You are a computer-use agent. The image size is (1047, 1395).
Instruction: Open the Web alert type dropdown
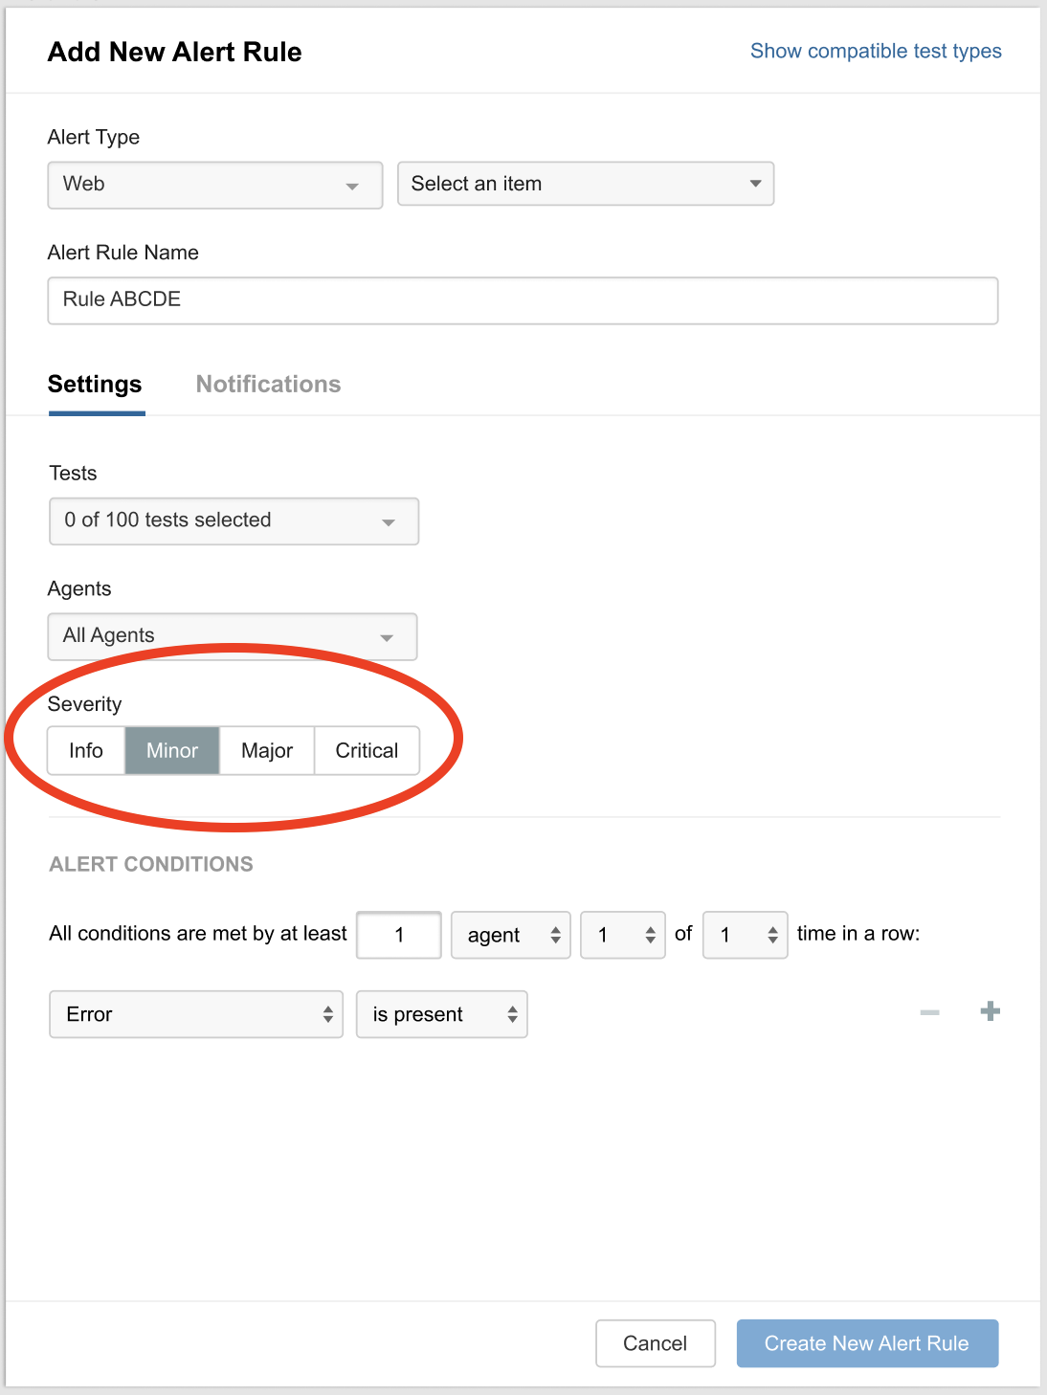(215, 185)
